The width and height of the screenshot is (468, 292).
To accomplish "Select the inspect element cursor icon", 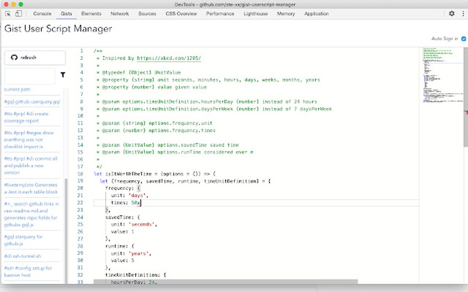I will click(x=7, y=14).
